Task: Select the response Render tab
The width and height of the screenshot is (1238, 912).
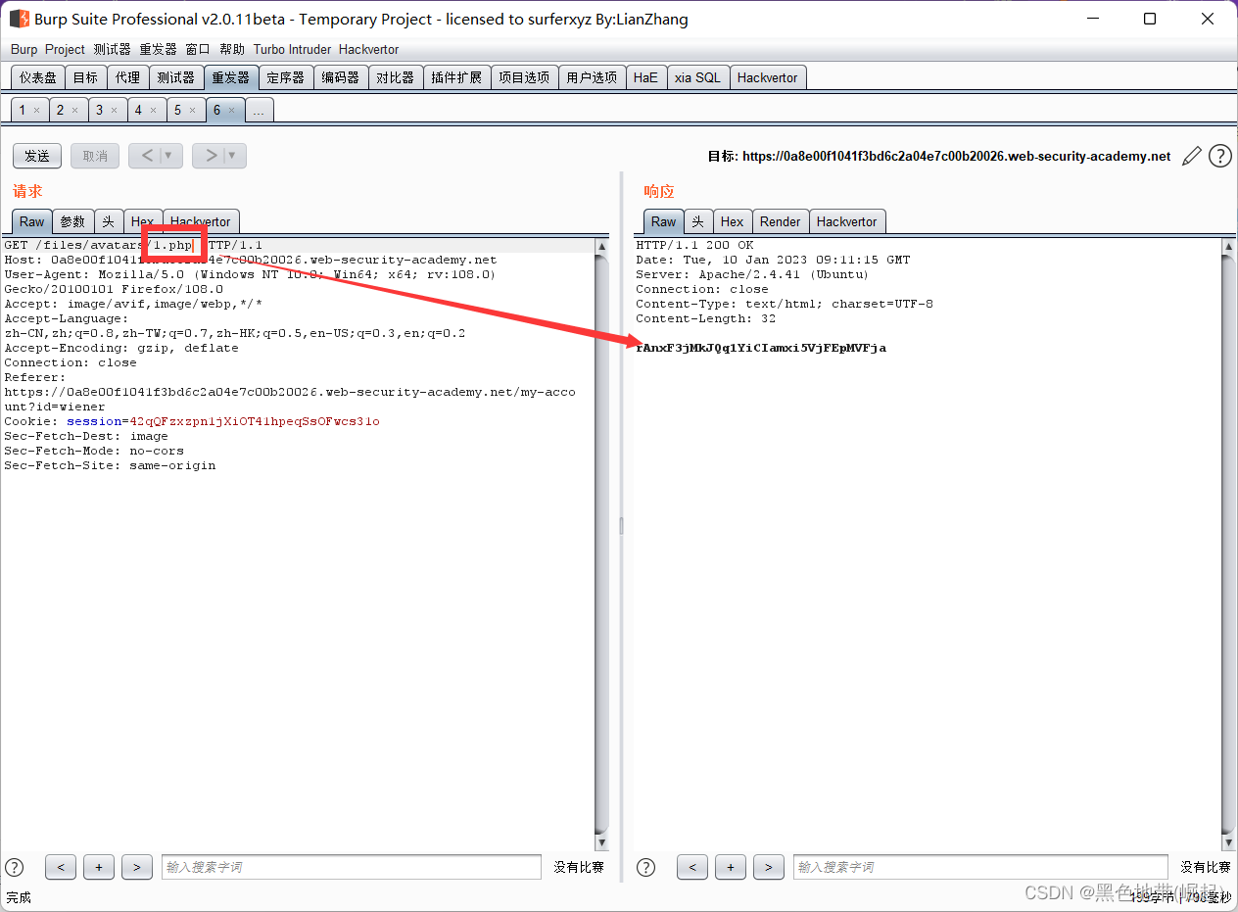Action: click(781, 221)
